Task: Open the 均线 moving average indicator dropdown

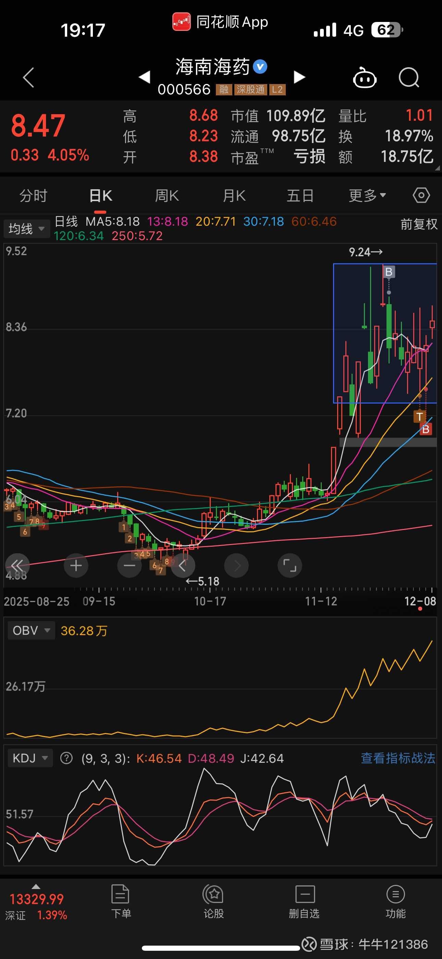Action: pos(26,228)
